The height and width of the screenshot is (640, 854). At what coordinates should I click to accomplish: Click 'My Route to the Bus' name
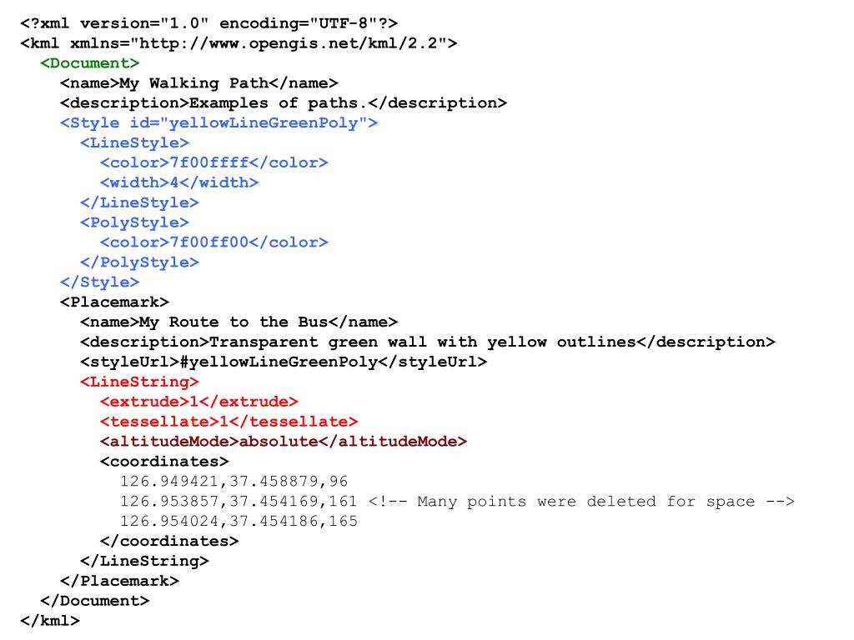[x=234, y=322]
